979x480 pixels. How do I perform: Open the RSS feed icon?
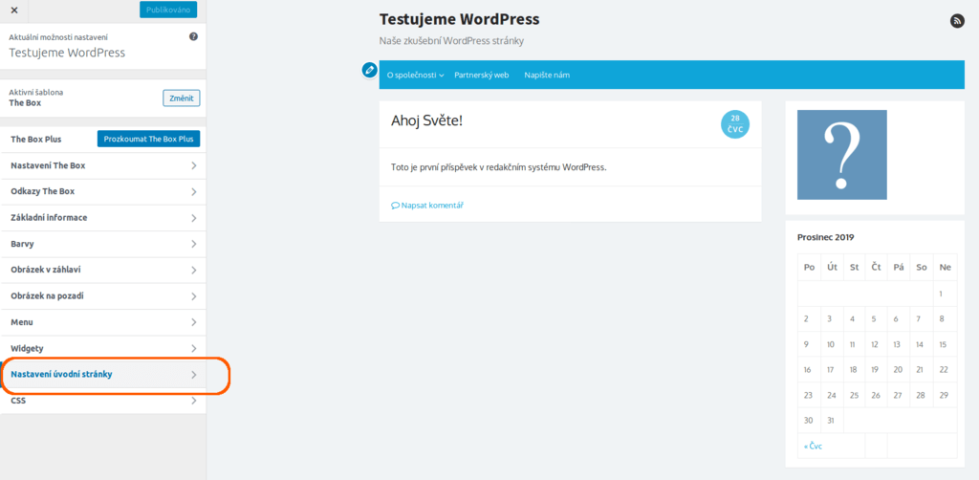(x=957, y=21)
